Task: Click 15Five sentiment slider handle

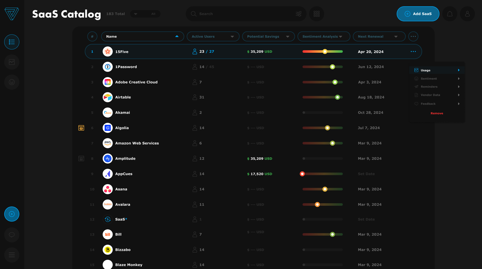Action: [x=325, y=52]
